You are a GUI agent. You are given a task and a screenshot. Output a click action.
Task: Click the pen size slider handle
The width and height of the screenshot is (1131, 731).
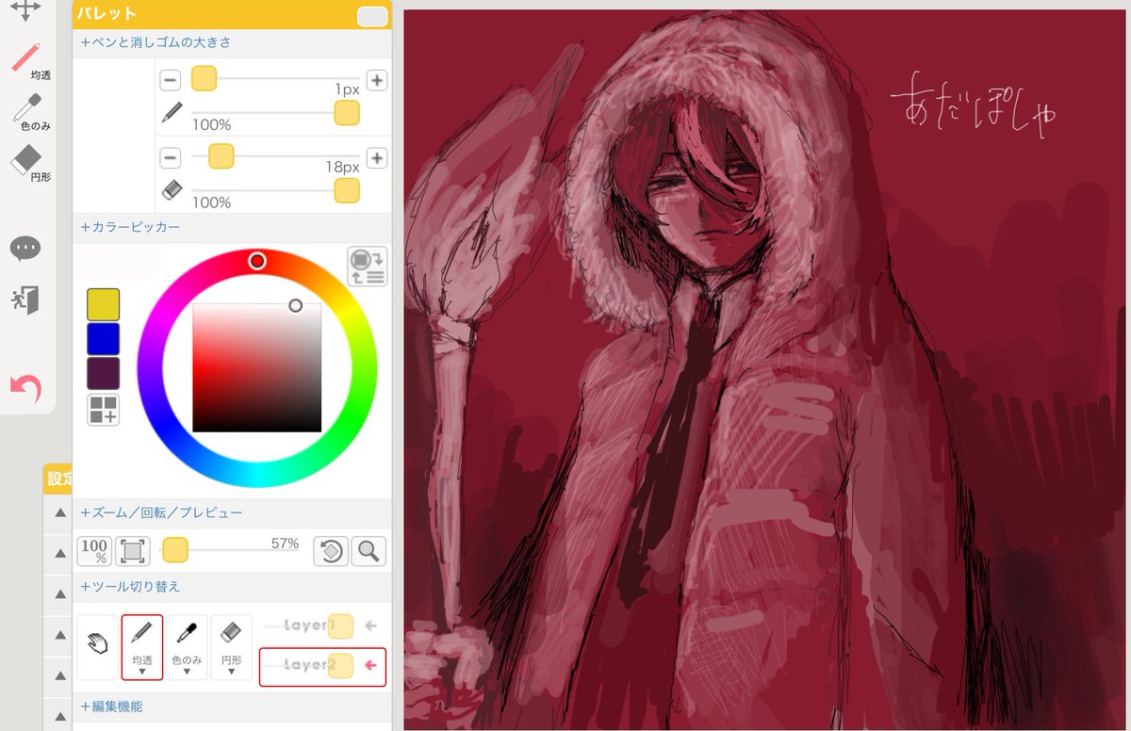tap(205, 78)
